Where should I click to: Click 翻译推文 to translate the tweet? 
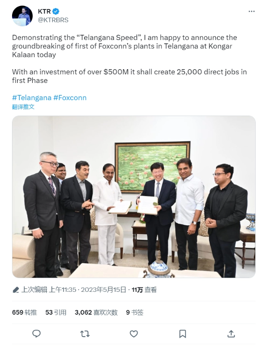[23, 107]
